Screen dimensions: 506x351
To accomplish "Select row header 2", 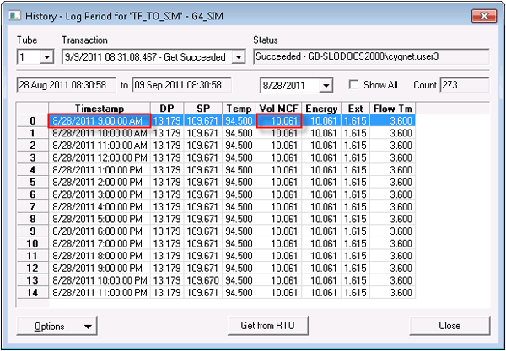I will tap(33, 146).
